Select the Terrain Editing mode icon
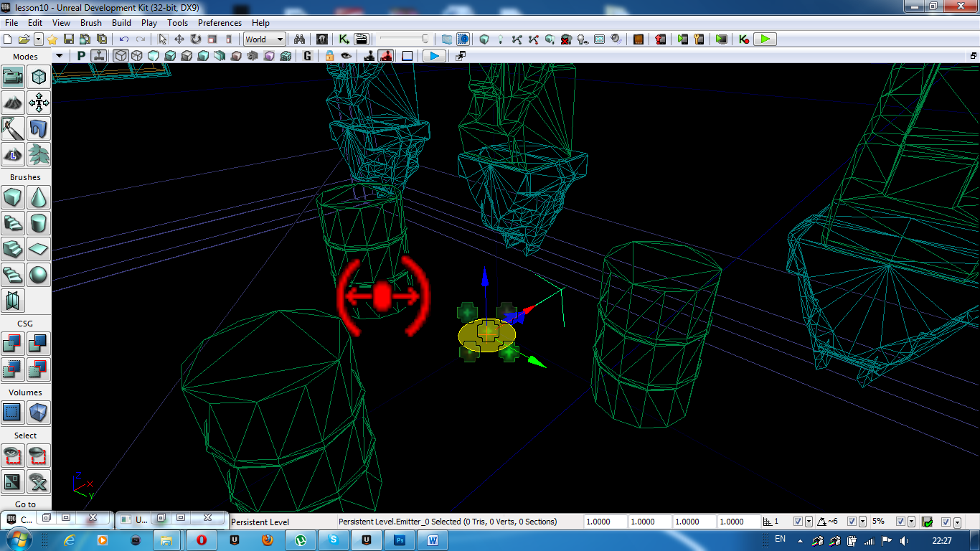Screen dimensions: 980x551 pyautogui.click(x=14, y=103)
